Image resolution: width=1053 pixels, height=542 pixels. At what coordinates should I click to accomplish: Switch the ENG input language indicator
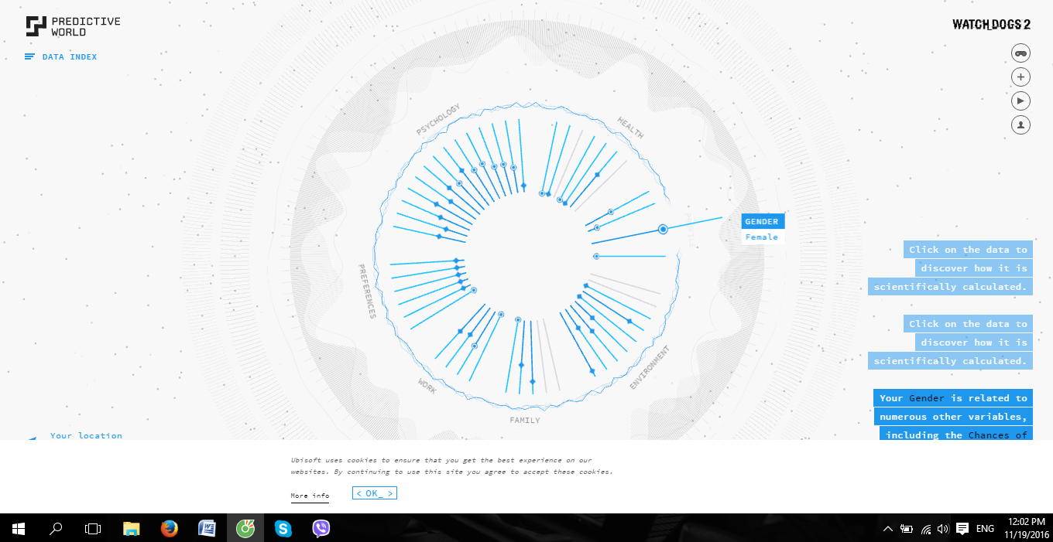985,529
